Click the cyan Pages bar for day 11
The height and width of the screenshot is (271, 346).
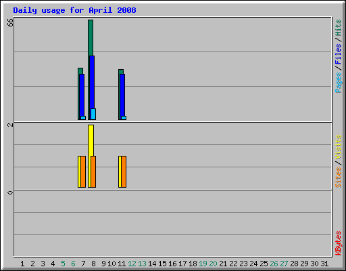click(124, 118)
